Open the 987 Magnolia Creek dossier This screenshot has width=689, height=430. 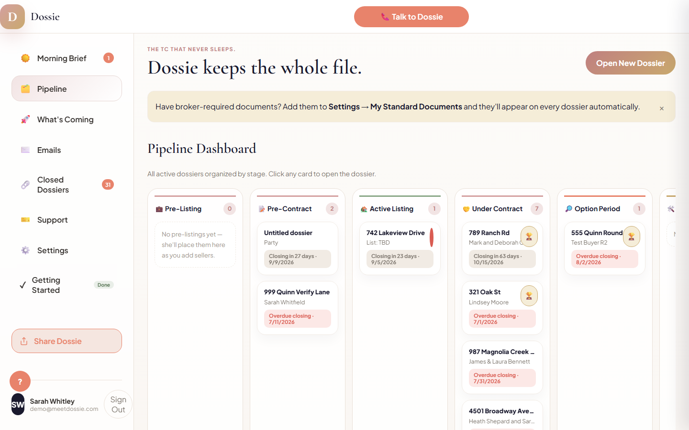coord(502,367)
